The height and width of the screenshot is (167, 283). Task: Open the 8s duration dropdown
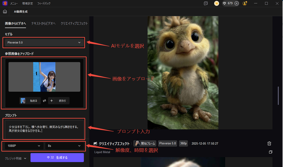[65, 146]
